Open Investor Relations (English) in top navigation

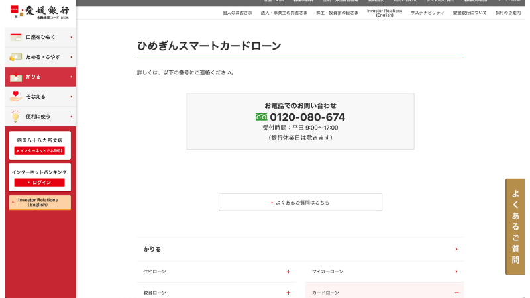385,13
